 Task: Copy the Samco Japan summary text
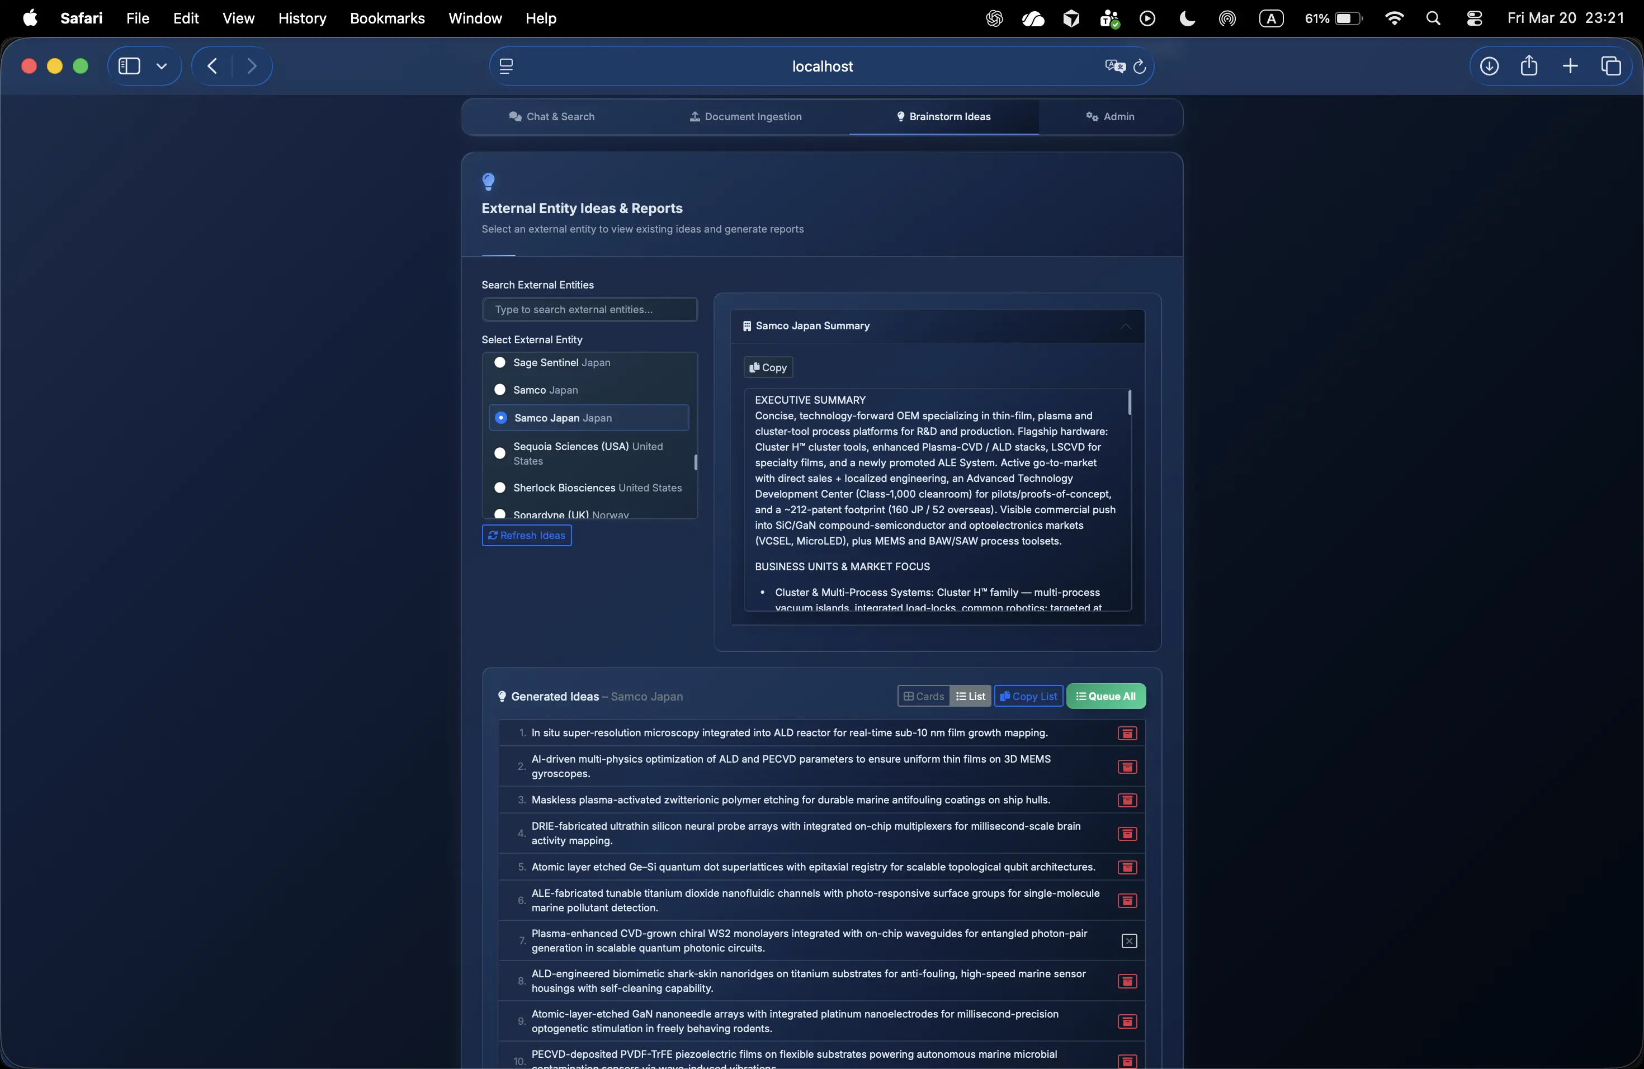pyautogui.click(x=768, y=367)
